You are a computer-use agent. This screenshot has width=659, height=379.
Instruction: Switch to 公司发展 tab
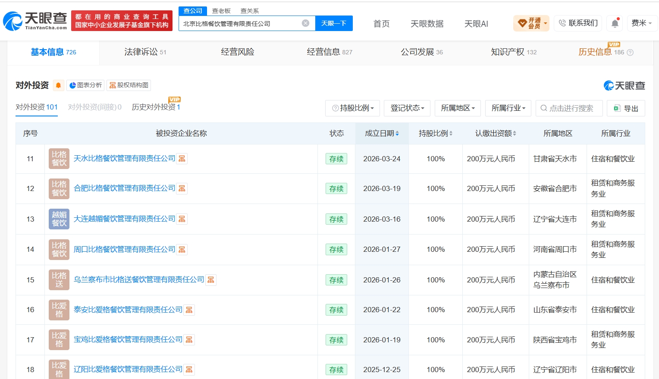(x=422, y=52)
